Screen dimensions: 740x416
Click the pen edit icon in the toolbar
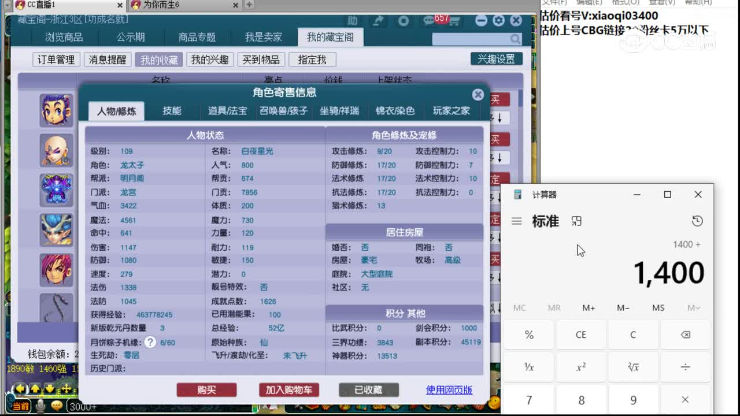pyautogui.click(x=379, y=20)
